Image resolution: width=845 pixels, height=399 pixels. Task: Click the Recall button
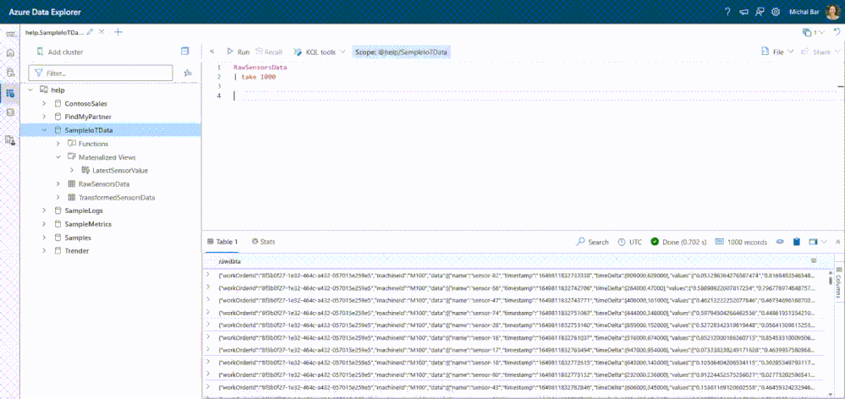click(x=269, y=52)
